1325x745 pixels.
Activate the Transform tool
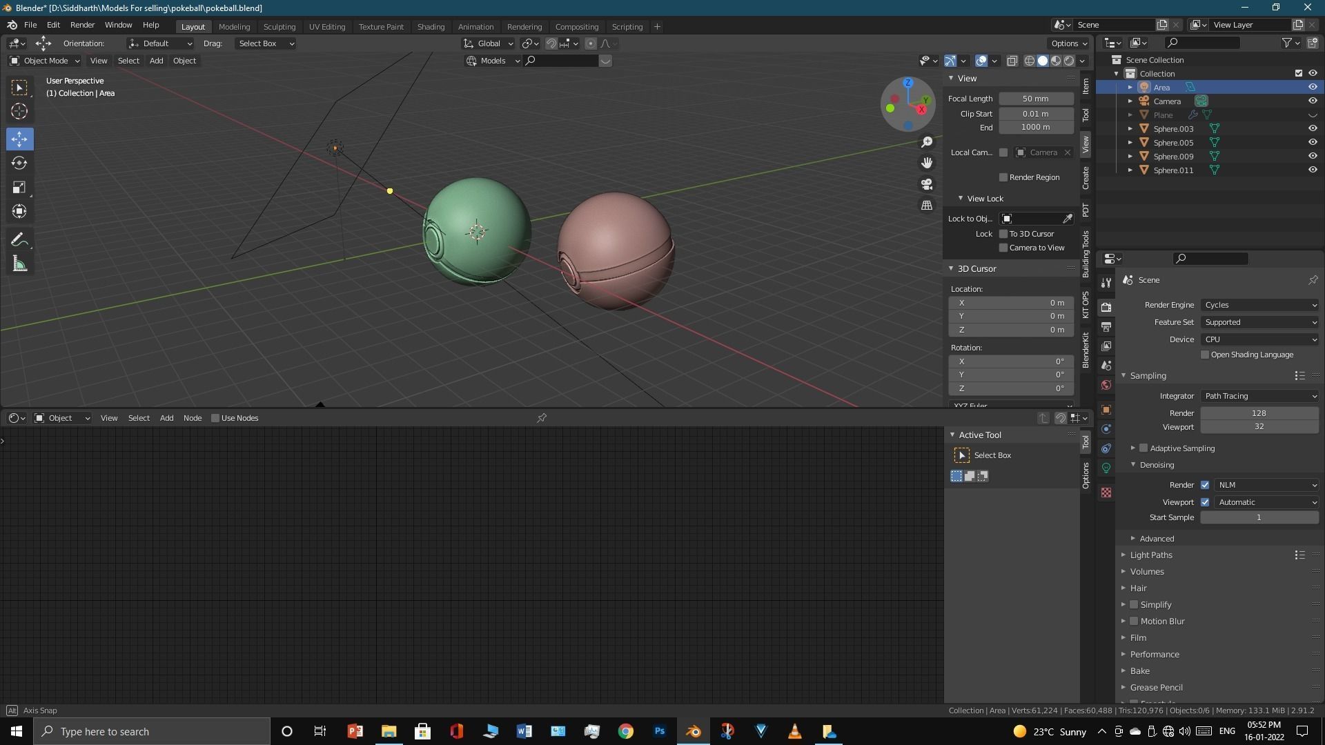coord(19,211)
